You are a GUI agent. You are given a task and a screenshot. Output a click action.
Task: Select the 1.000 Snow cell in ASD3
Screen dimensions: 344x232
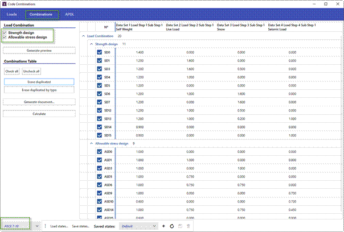click(x=241, y=168)
